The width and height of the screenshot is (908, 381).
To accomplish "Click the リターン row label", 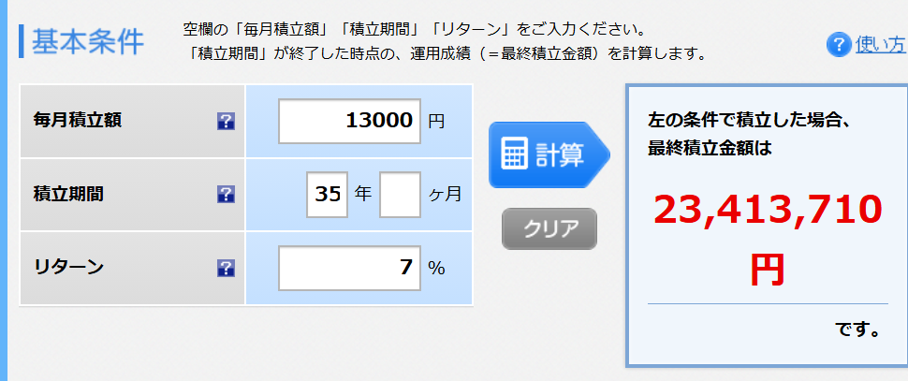I will [68, 267].
